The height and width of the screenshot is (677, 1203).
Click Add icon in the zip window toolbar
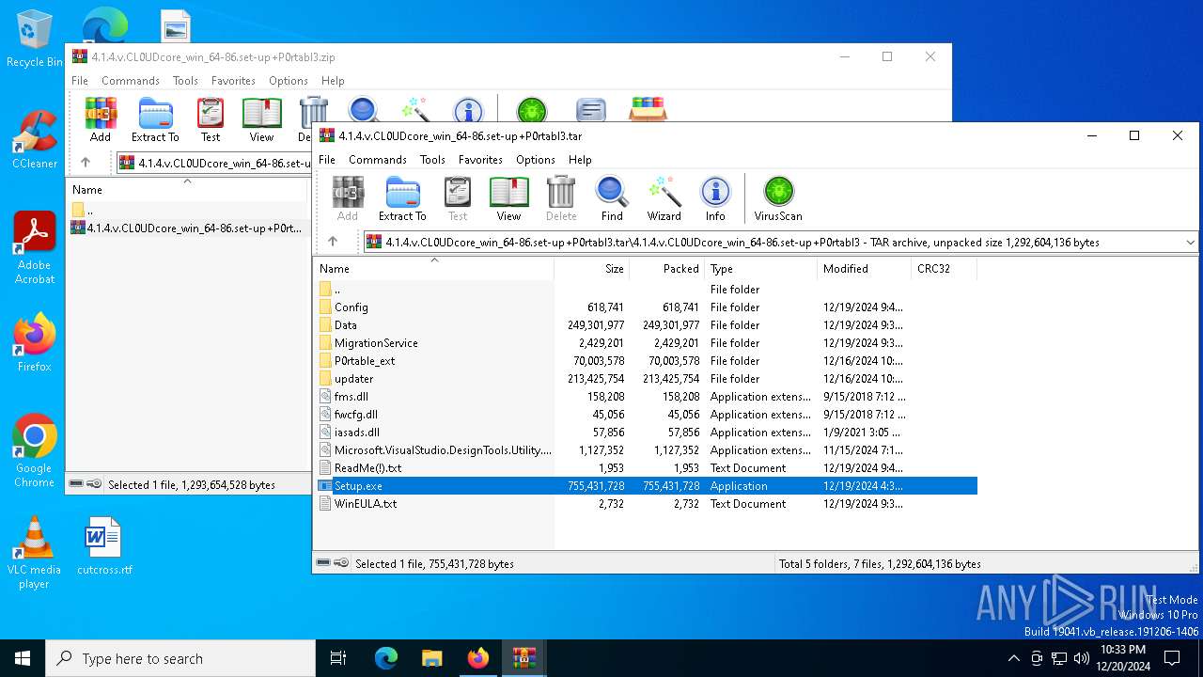pyautogui.click(x=101, y=119)
